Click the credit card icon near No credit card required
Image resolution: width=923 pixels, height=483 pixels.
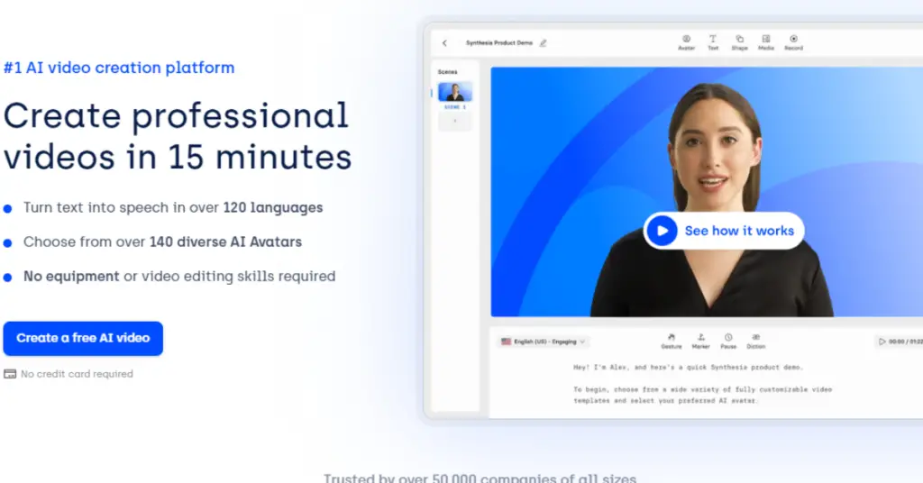coord(10,374)
